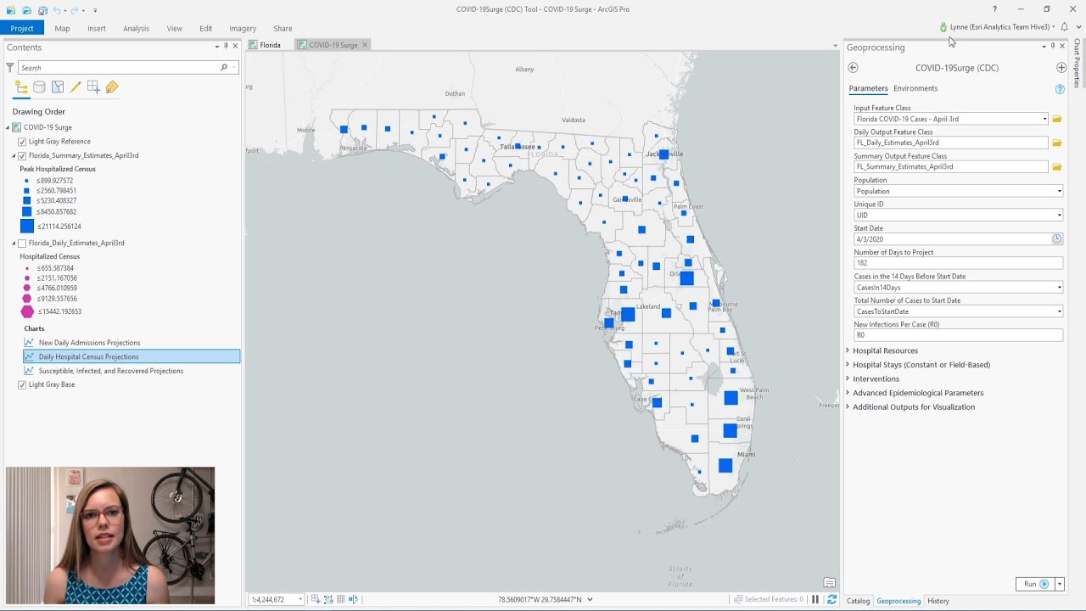
Task: Click the snapping icon beside map scale
Action: [x=316, y=599]
